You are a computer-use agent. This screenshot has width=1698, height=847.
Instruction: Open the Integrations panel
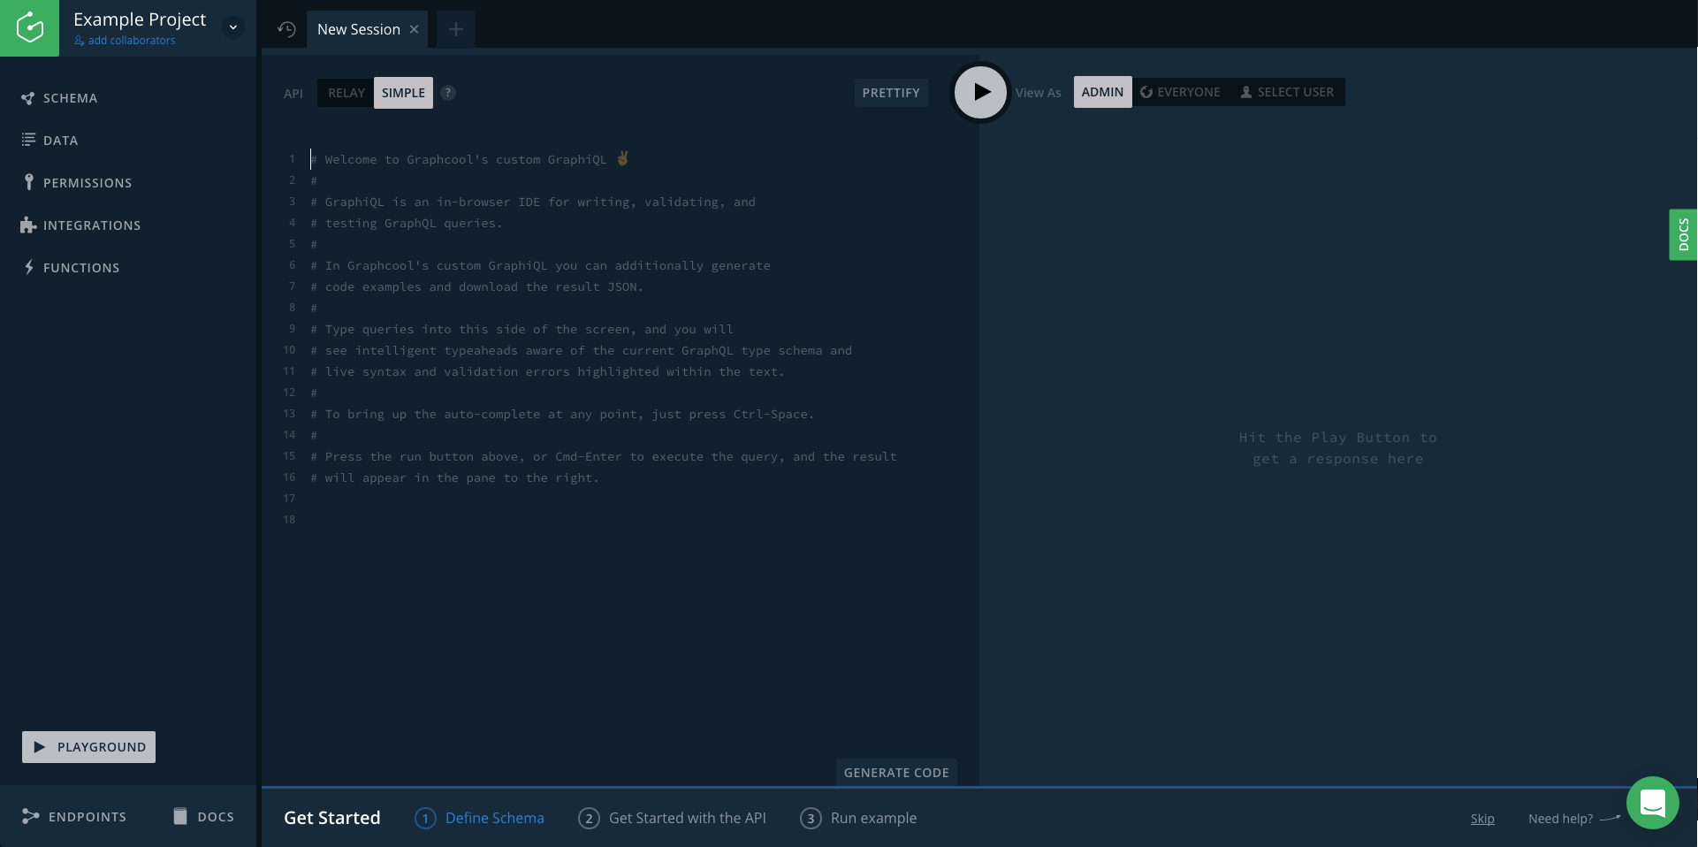(x=92, y=225)
